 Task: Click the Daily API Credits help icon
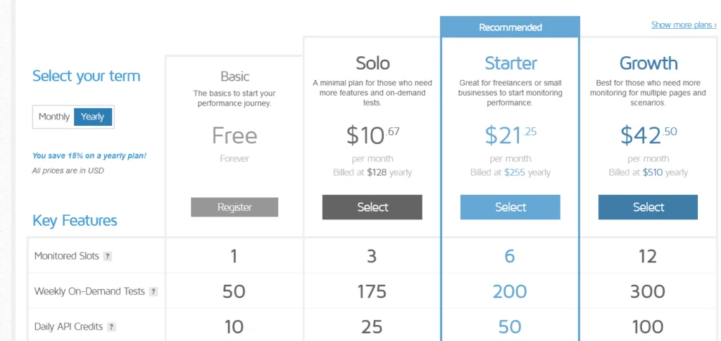111,327
